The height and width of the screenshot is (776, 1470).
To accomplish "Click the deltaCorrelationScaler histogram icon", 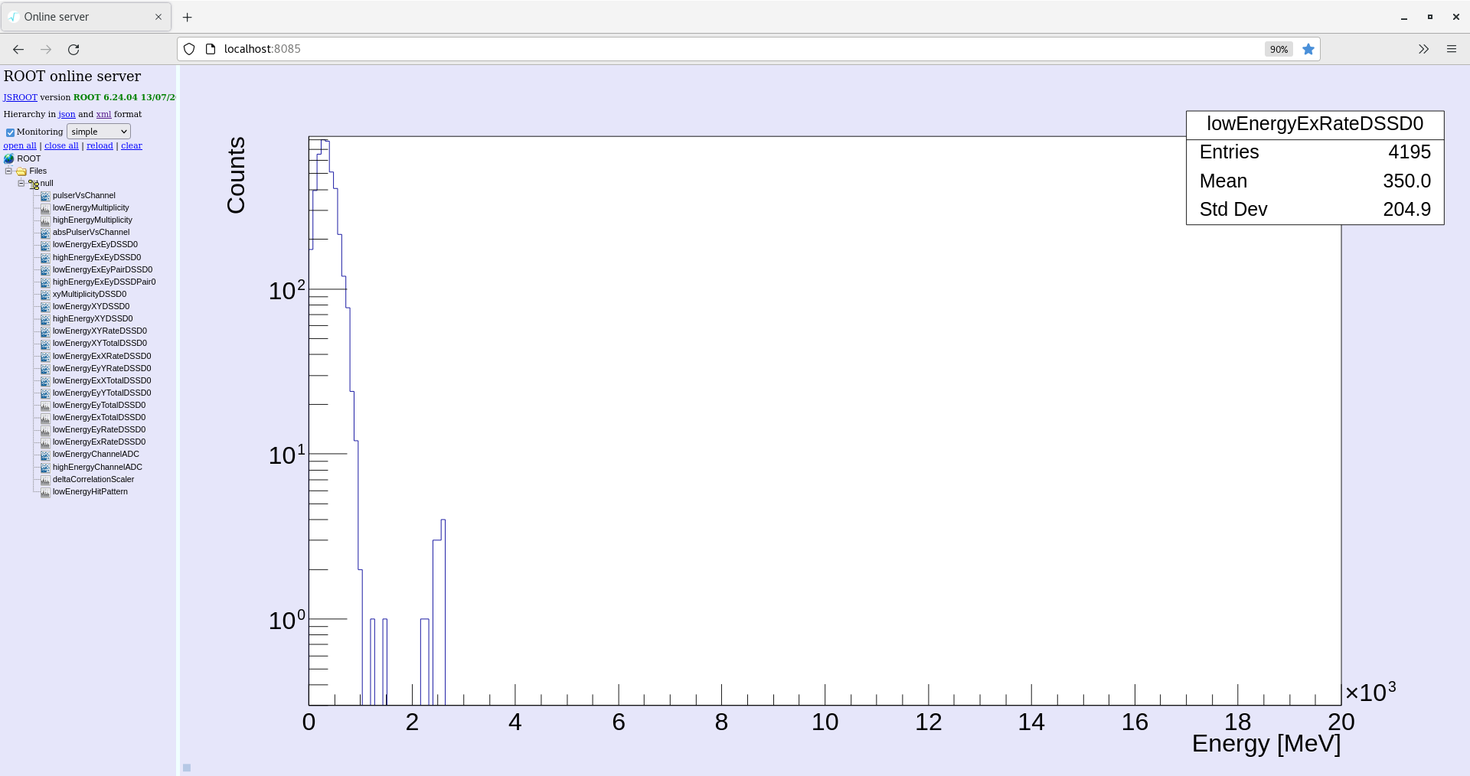I will 45,480.
